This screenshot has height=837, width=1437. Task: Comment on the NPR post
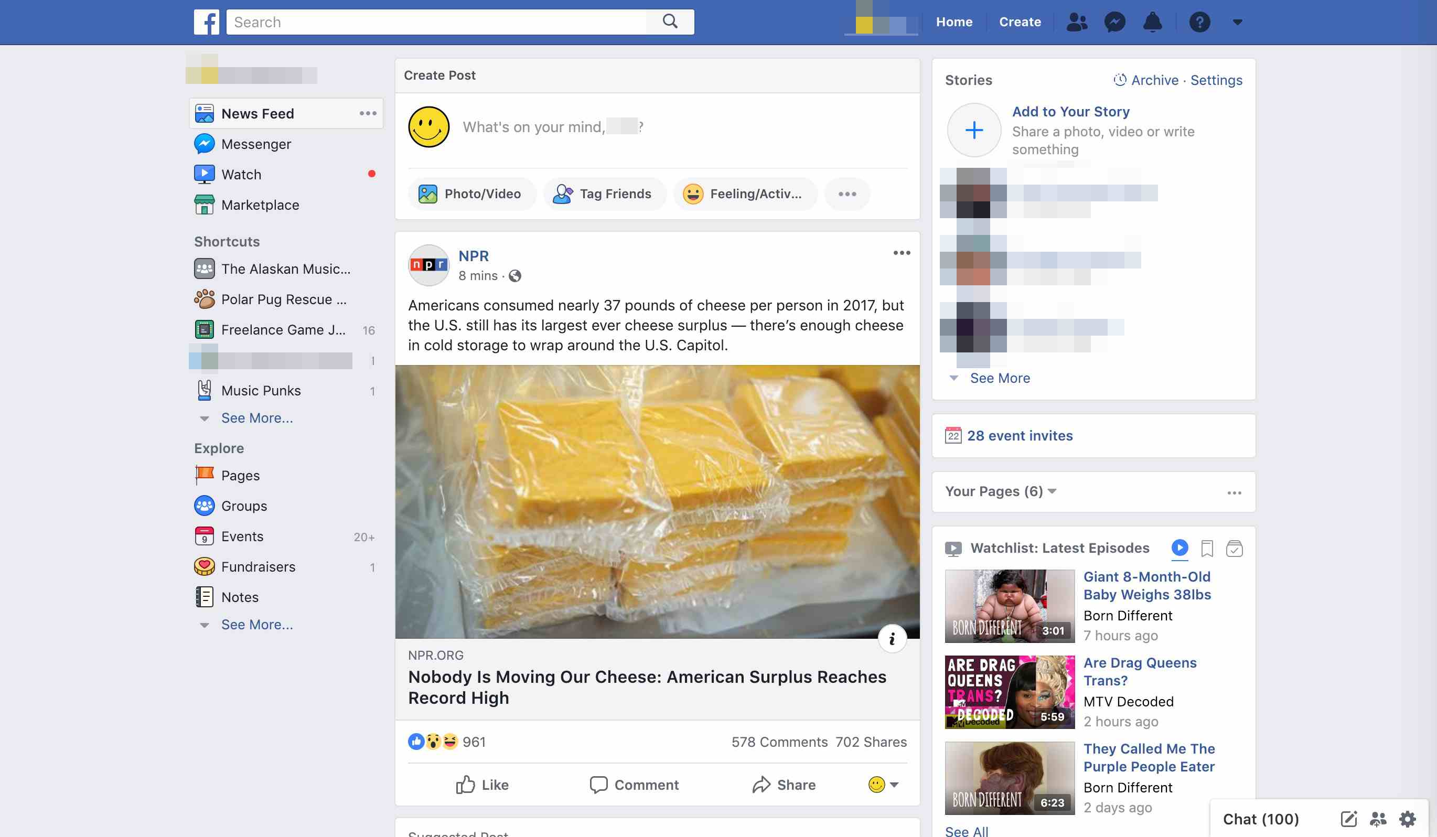pos(634,785)
